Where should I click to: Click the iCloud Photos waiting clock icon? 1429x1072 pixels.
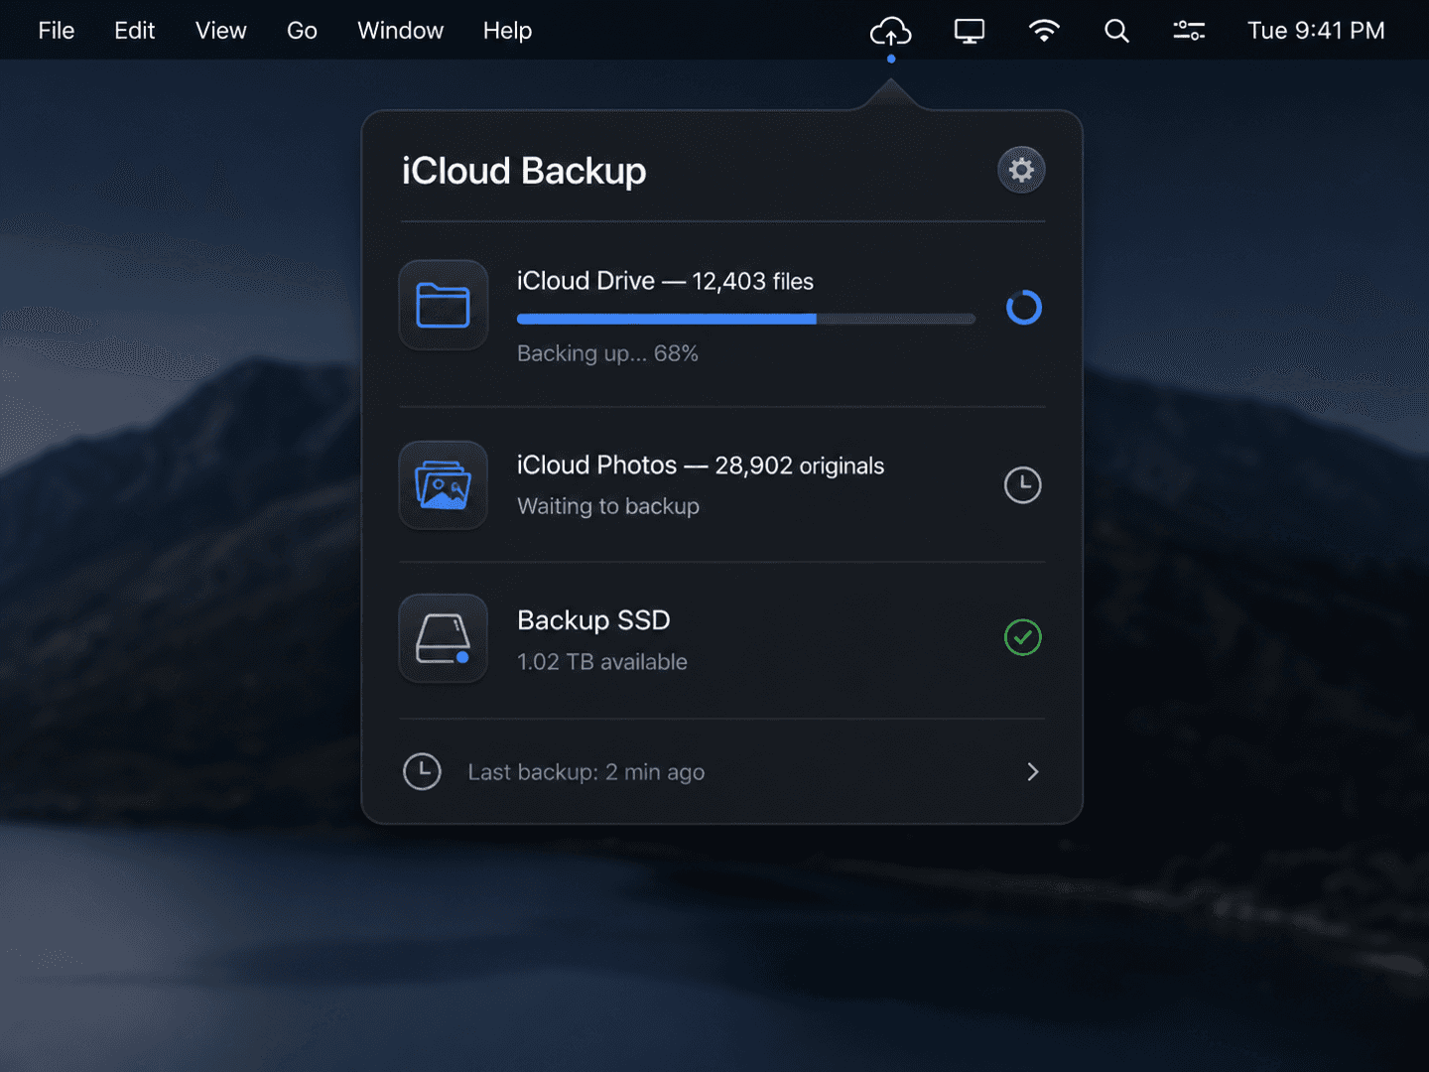coord(1022,485)
